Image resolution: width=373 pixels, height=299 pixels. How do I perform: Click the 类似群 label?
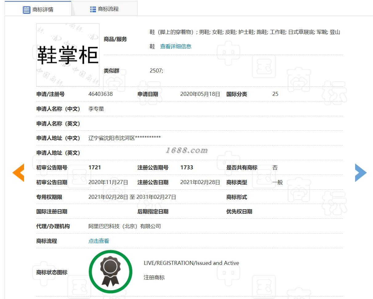(x=111, y=71)
